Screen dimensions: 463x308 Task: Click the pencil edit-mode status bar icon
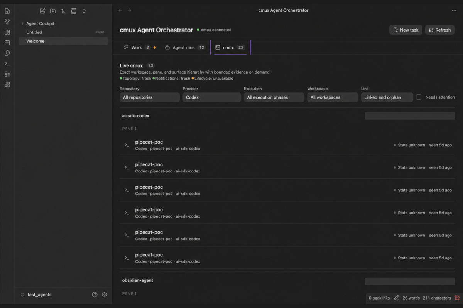tap(396, 298)
